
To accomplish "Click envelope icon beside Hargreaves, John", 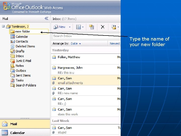I will pos(54,67).
